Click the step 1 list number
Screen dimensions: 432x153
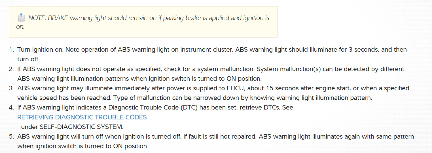click(11, 50)
